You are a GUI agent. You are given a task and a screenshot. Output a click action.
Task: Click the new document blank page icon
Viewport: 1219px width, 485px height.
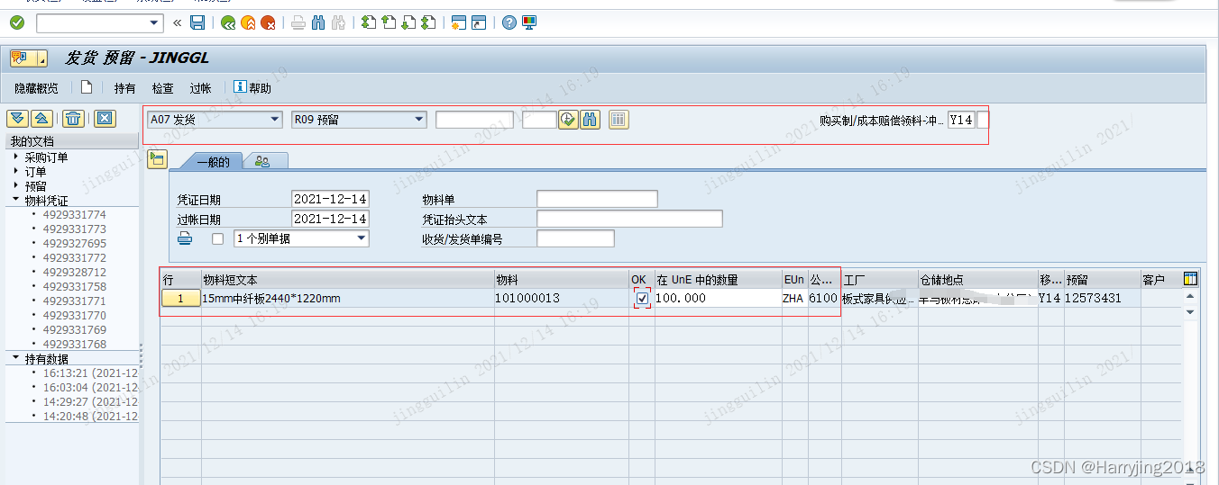pos(87,87)
